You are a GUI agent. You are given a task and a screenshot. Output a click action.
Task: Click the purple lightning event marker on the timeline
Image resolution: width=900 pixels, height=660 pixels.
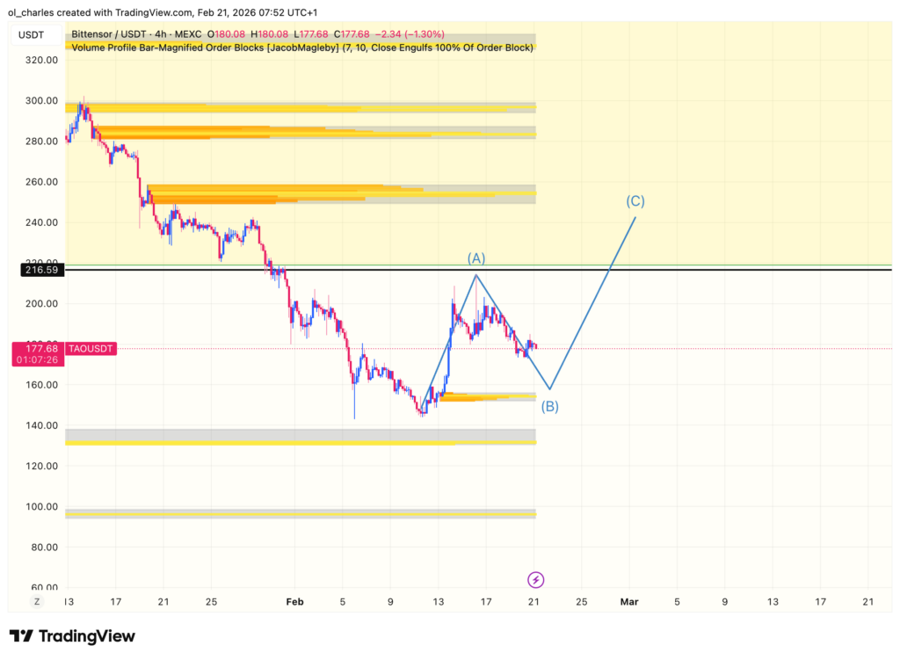tap(534, 579)
